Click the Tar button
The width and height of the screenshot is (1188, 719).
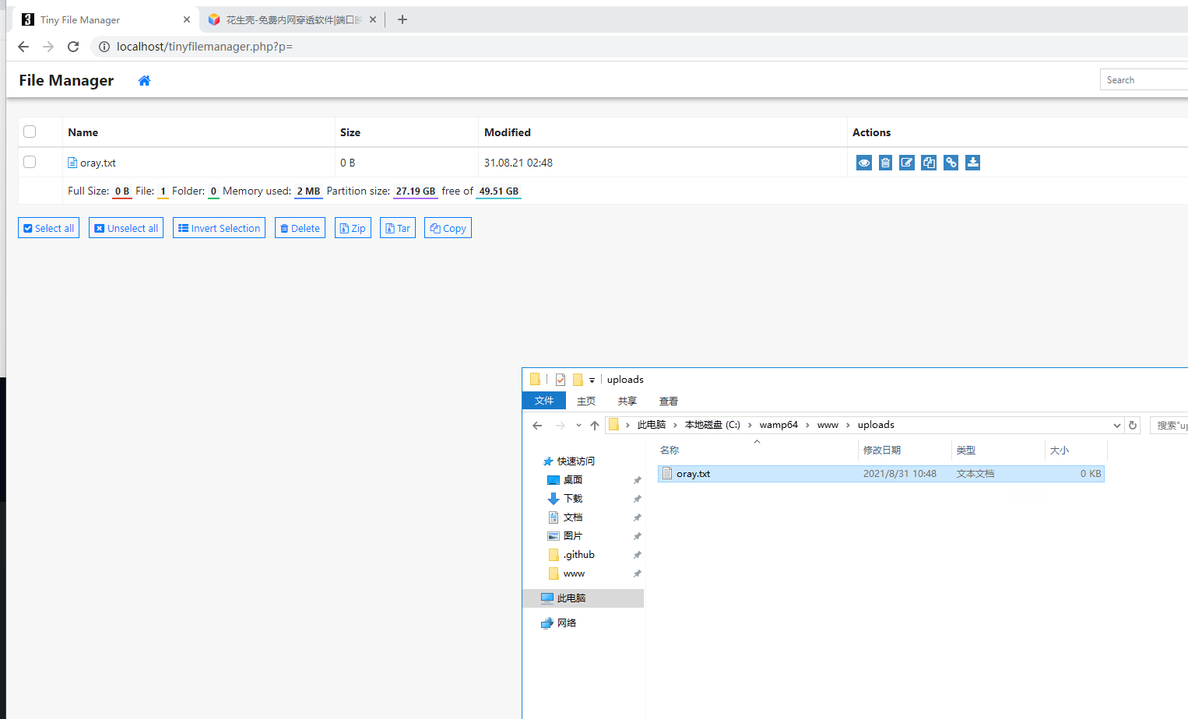coord(398,228)
